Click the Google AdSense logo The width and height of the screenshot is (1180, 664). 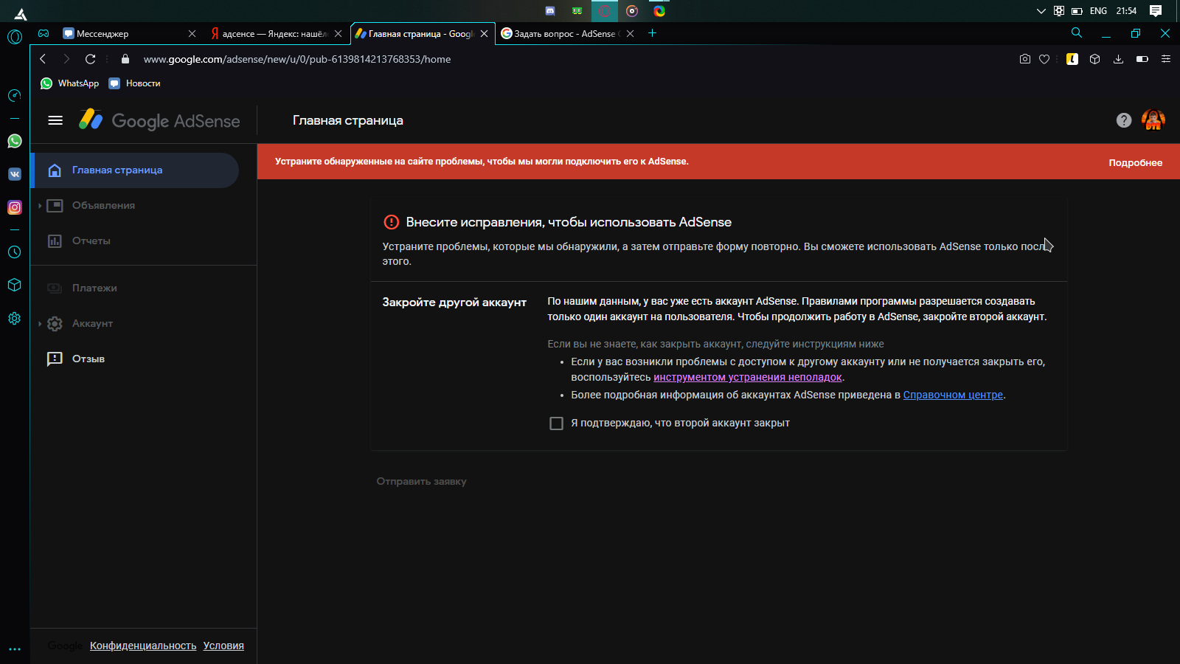pos(160,120)
